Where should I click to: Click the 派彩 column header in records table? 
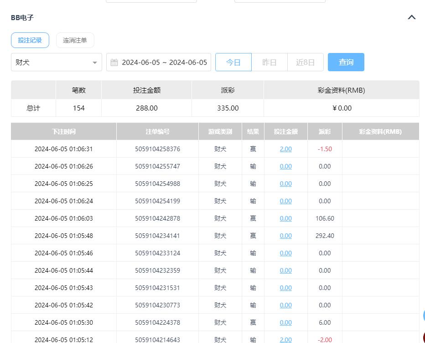point(325,132)
